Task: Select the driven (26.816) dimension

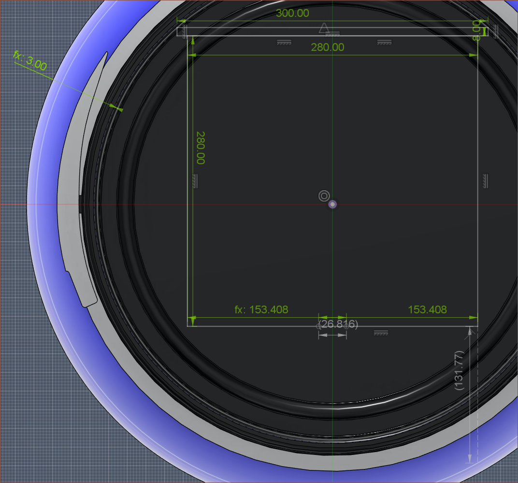Action: pos(339,324)
